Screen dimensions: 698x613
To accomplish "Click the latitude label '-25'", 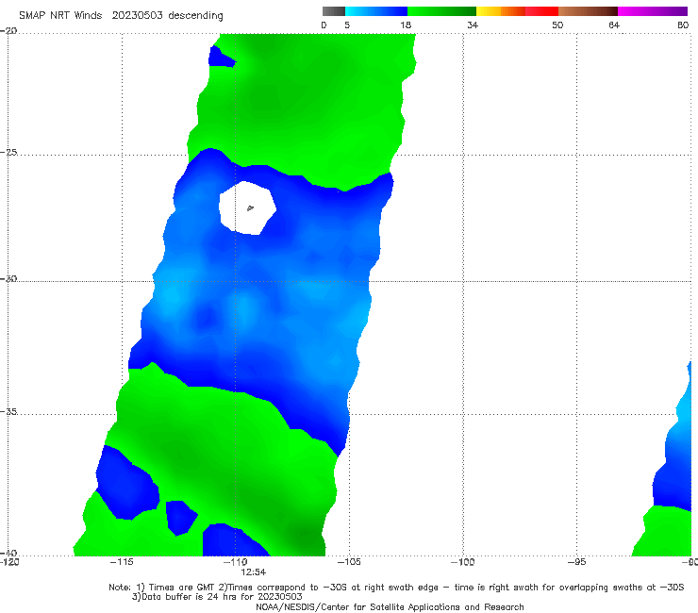I will pos(8,152).
